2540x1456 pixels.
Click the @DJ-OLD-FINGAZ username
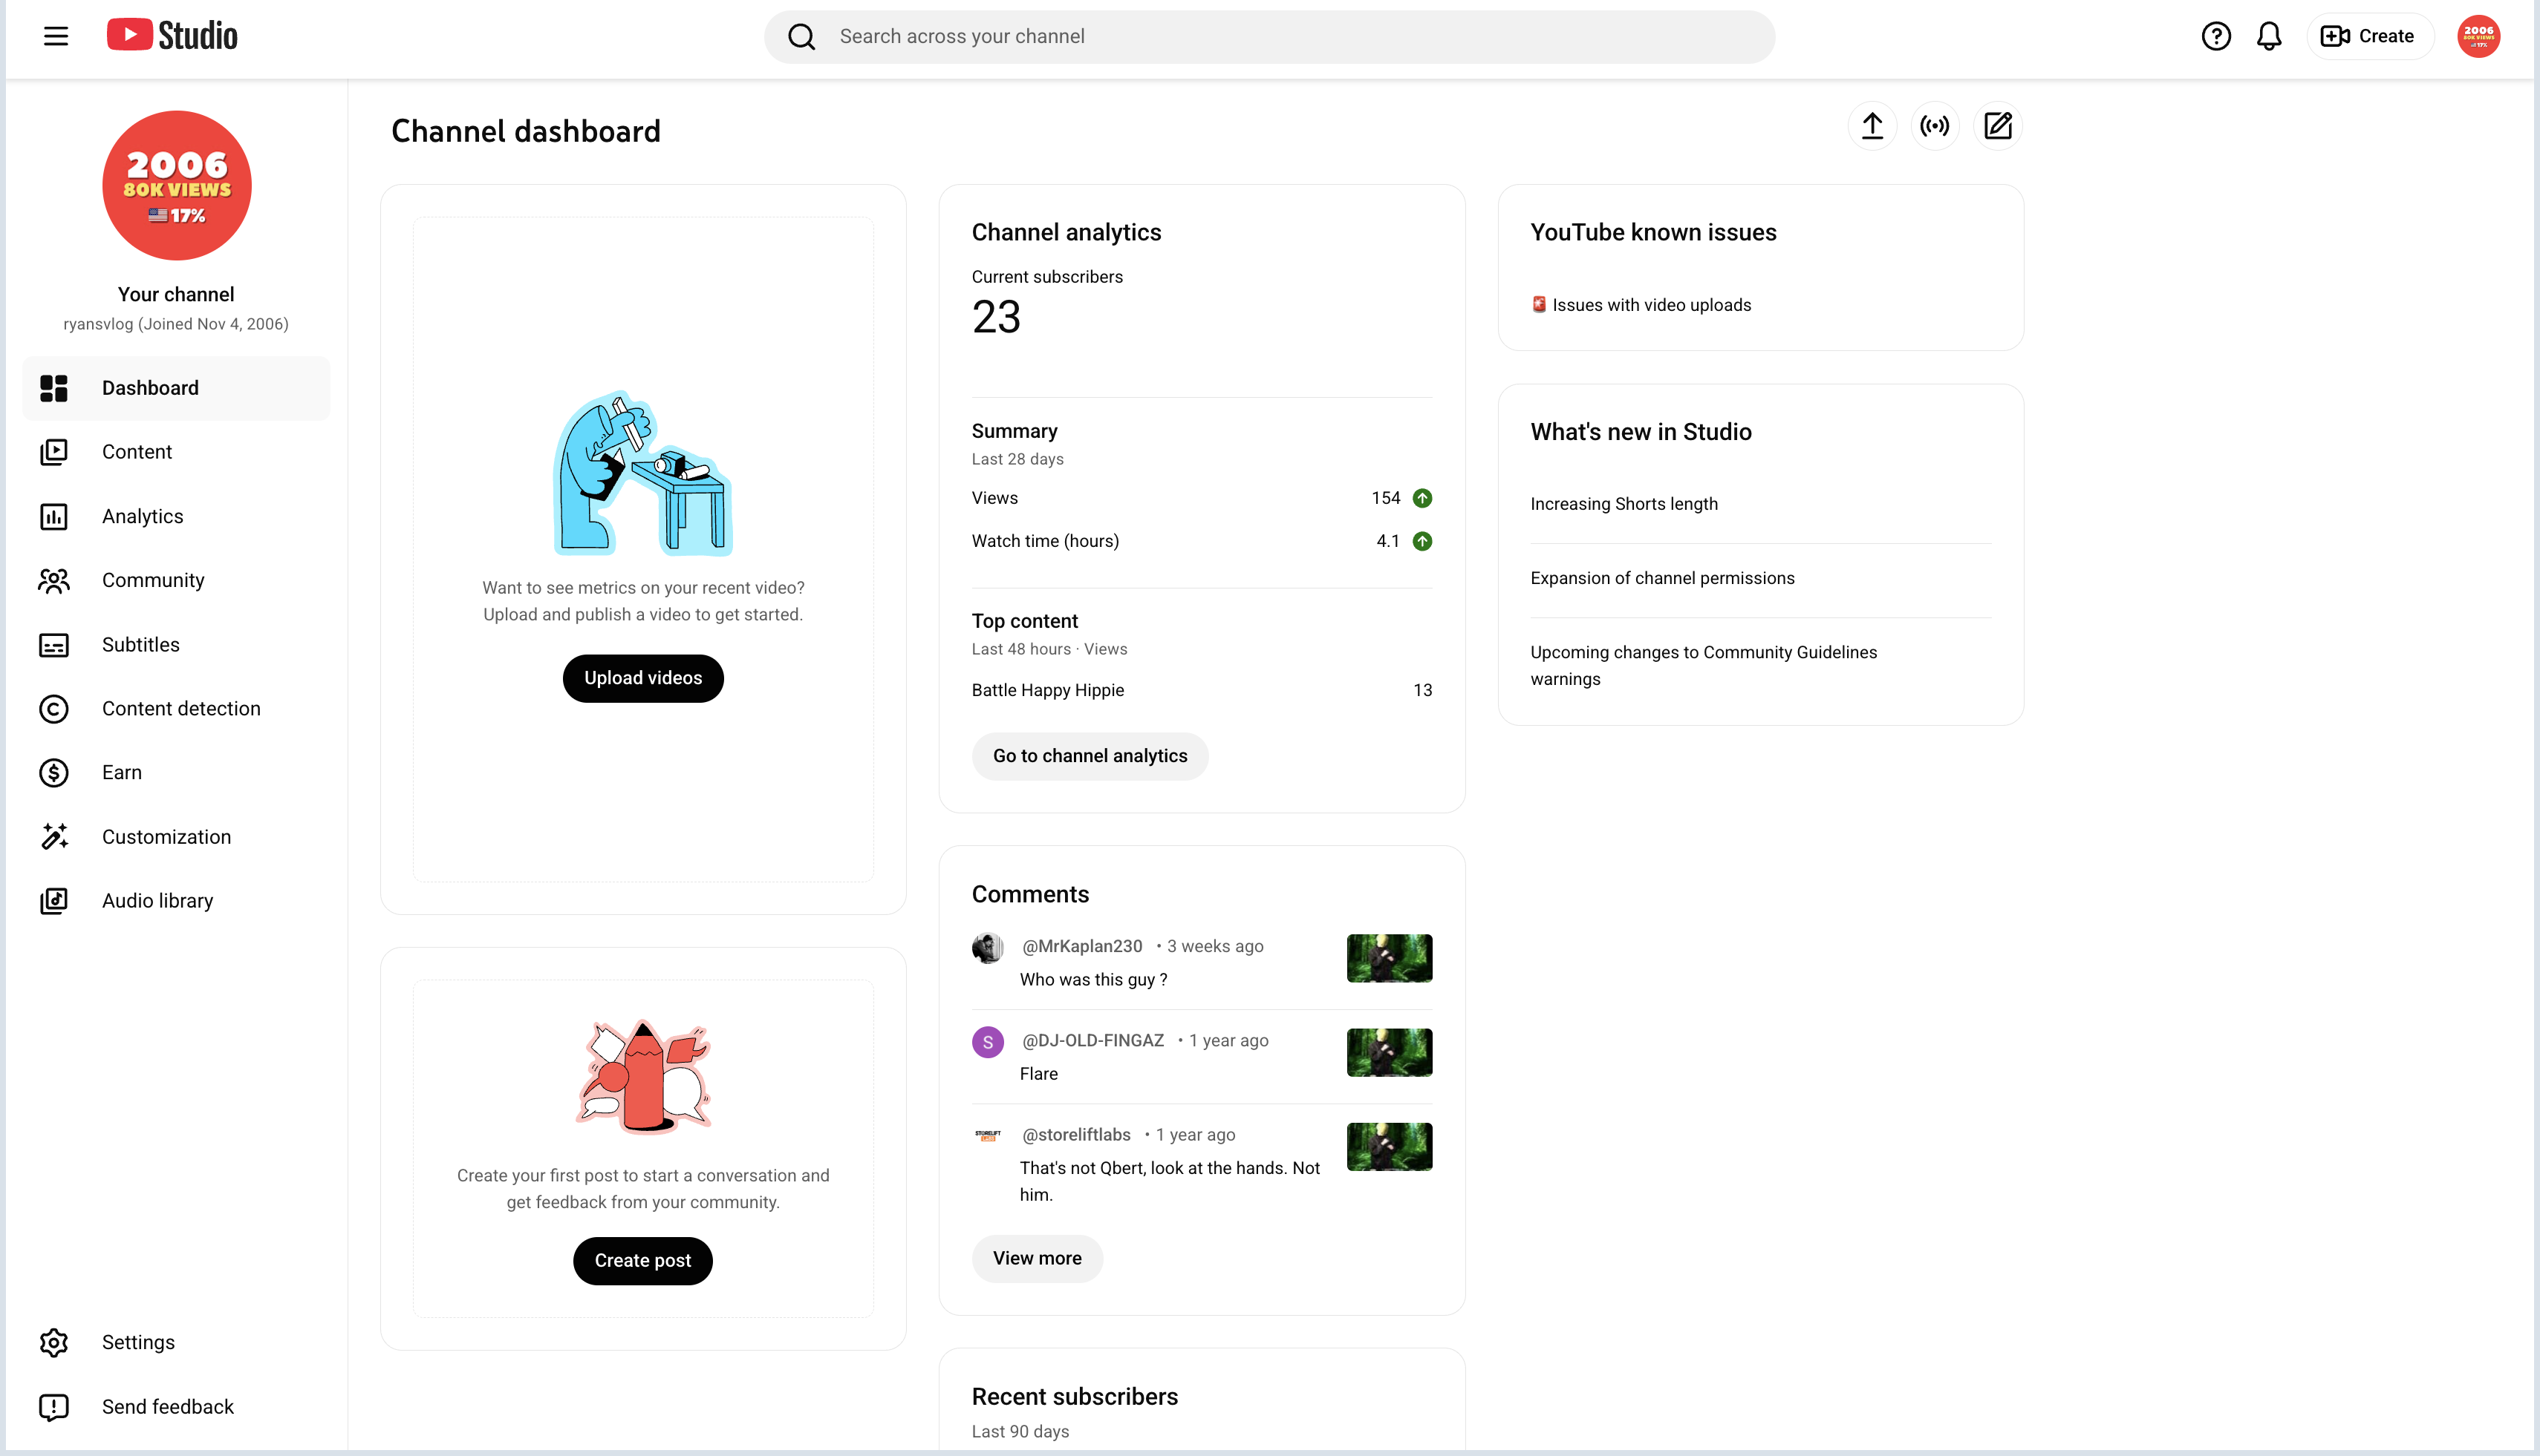pyautogui.click(x=1092, y=1040)
